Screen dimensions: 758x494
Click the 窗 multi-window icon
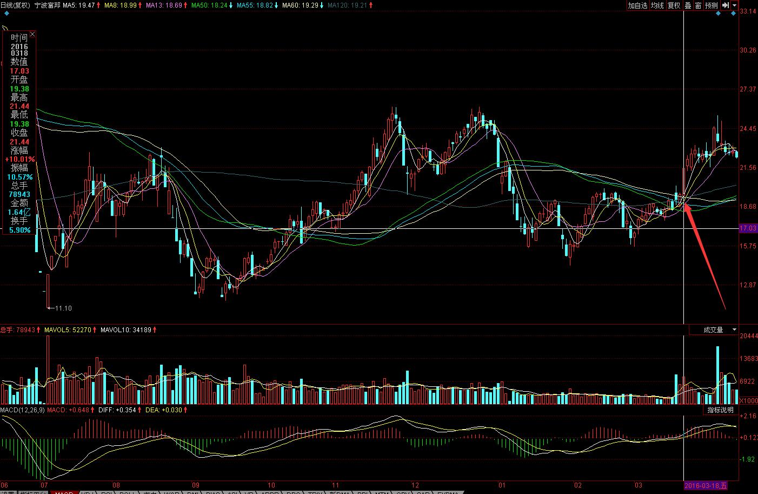(x=698, y=5)
